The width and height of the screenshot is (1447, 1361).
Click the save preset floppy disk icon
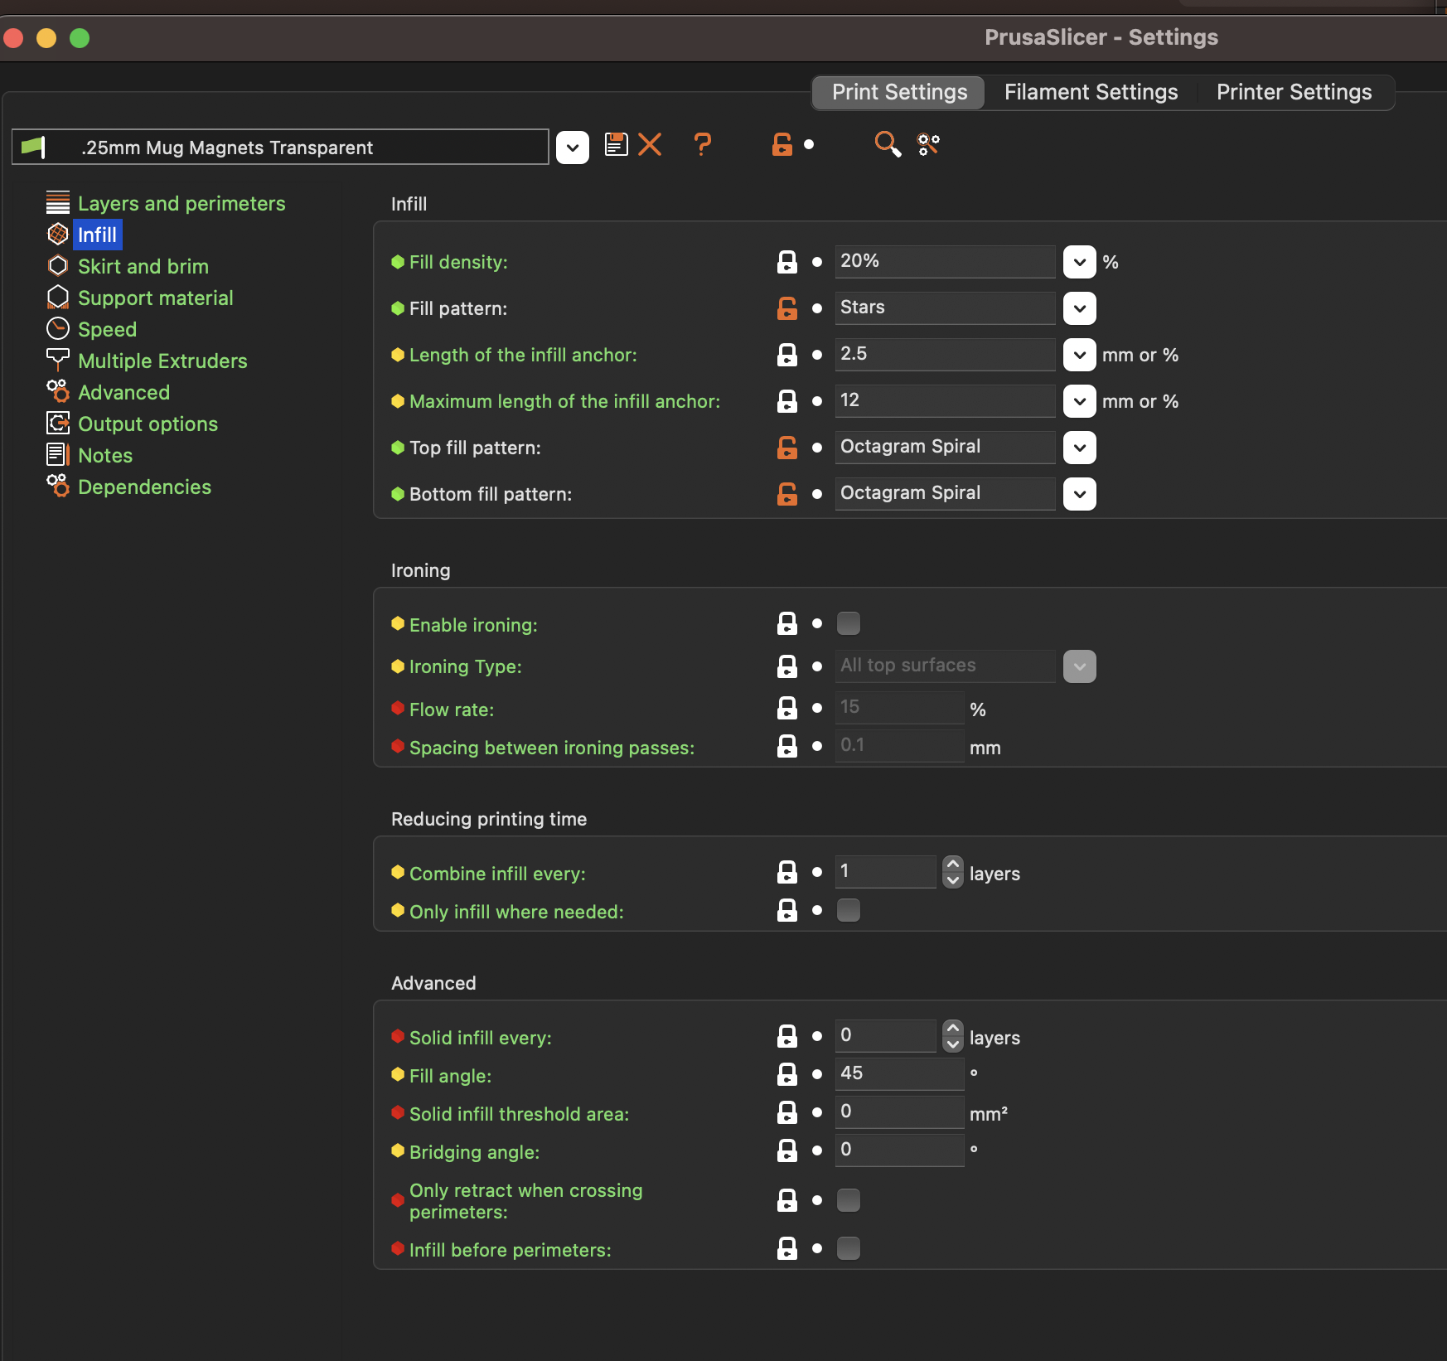tap(616, 145)
